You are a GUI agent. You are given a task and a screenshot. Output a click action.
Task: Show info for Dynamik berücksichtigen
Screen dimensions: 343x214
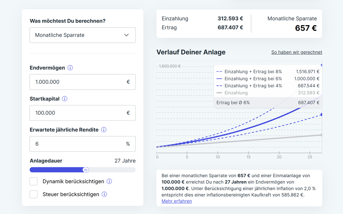109,181
